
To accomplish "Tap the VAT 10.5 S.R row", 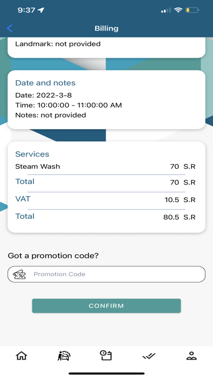I will pyautogui.click(x=105, y=199).
